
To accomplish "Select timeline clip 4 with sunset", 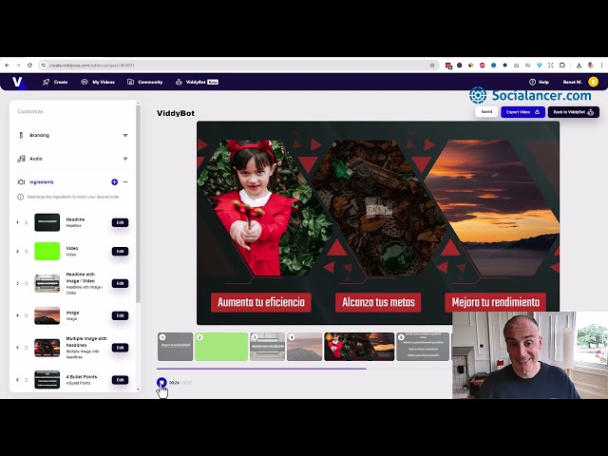I will 304,347.
